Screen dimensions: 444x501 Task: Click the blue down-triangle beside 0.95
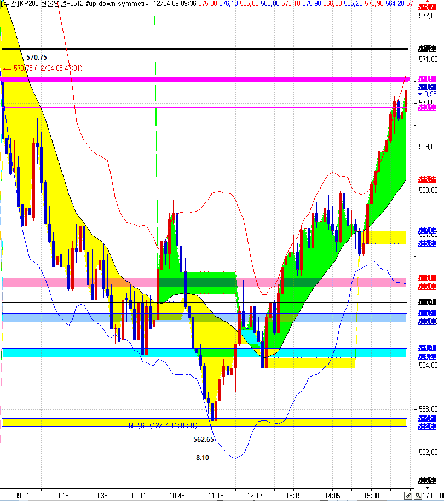click(x=420, y=94)
